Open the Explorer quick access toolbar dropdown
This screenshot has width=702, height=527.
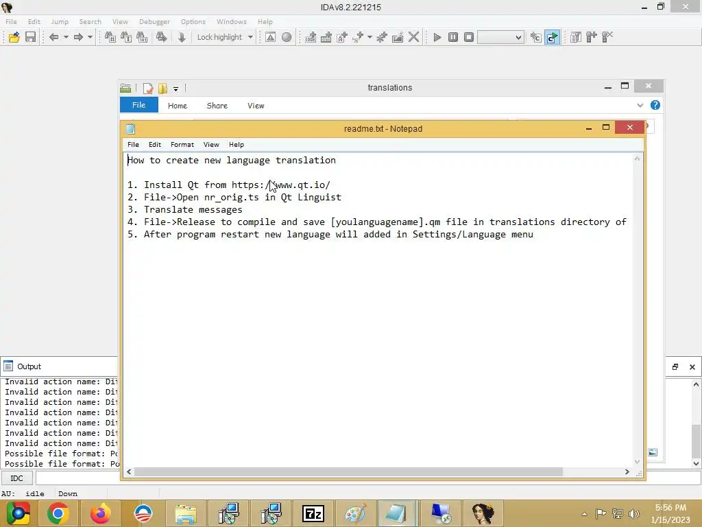[176, 89]
